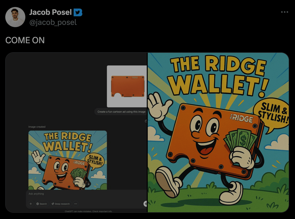295x219 pixels.
Task: Open the uploaded orange wallet photo
Action: [x=127, y=86]
